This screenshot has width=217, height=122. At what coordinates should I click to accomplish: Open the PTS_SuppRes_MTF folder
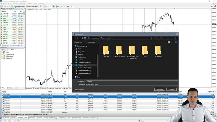point(132,53)
